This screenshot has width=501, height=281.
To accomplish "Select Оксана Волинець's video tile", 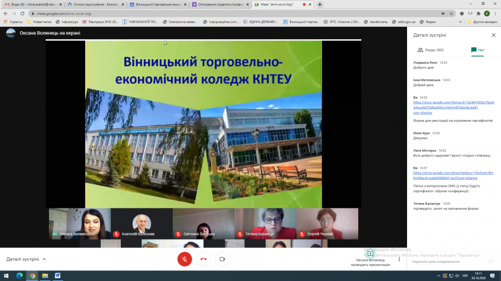I will point(80,224).
